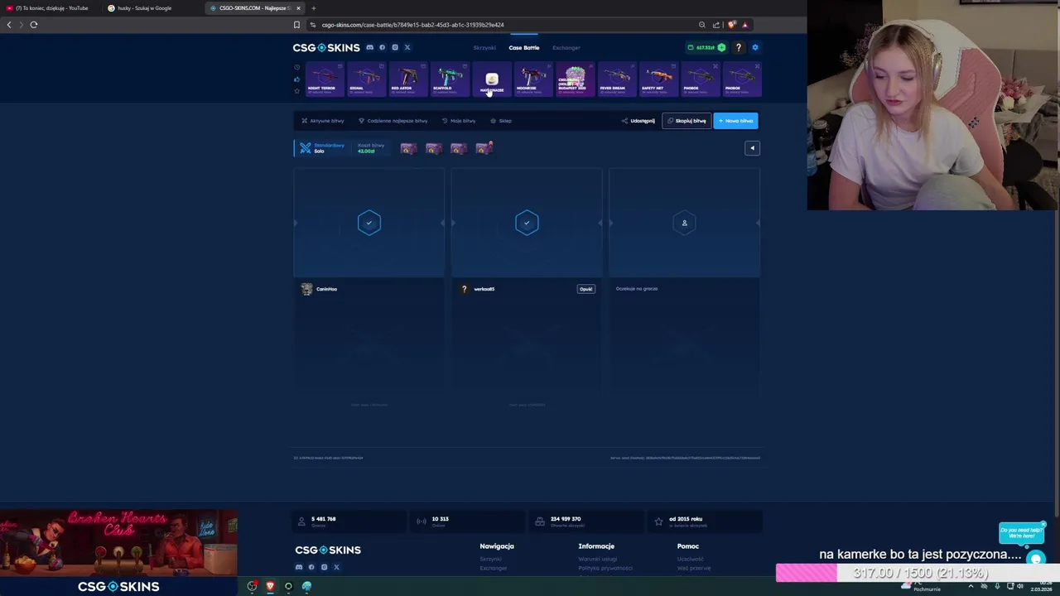Click the footer Warunki usługi link

click(598, 559)
